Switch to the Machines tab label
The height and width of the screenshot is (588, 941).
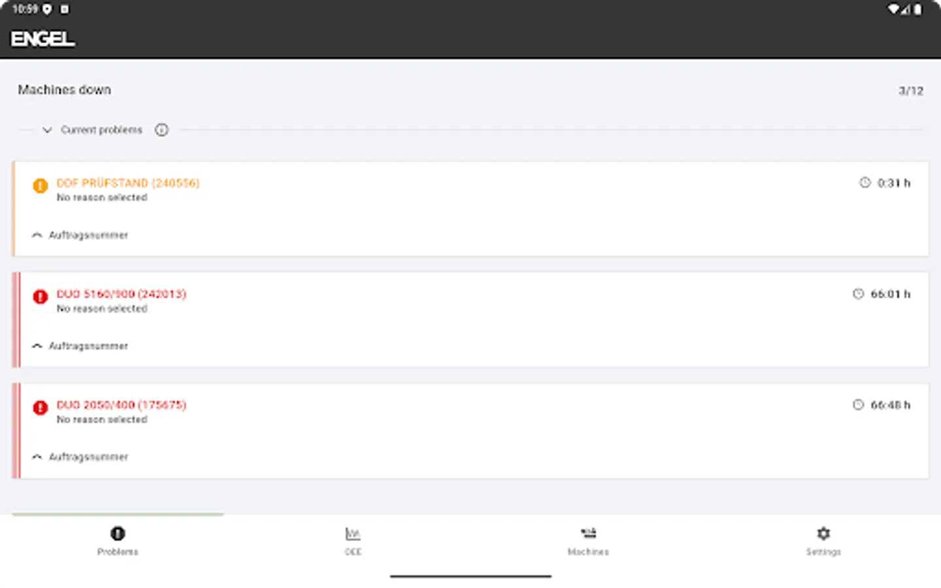tap(587, 551)
